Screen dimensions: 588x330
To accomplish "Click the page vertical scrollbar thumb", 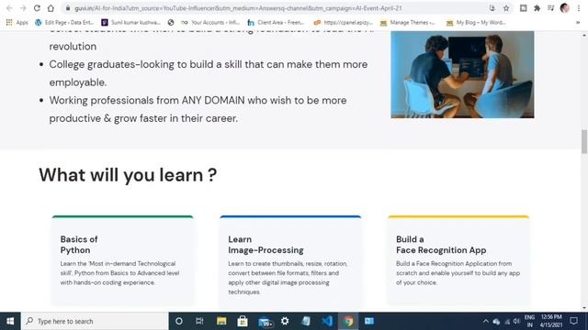I will (584, 141).
